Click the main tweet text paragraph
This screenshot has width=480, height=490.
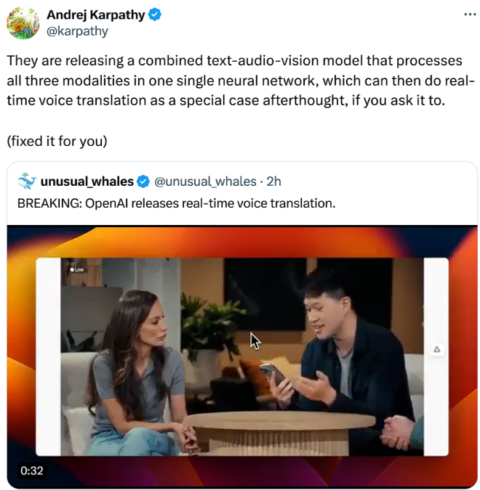(x=241, y=81)
